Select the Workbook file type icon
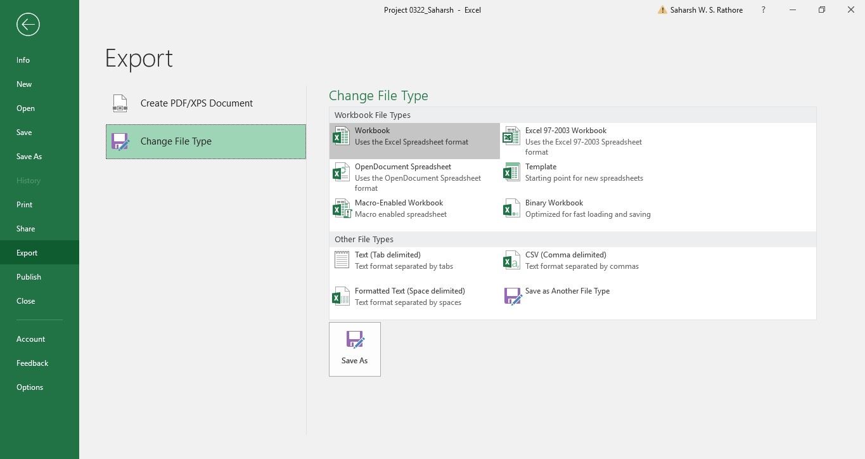This screenshot has height=459, width=865. click(341, 136)
